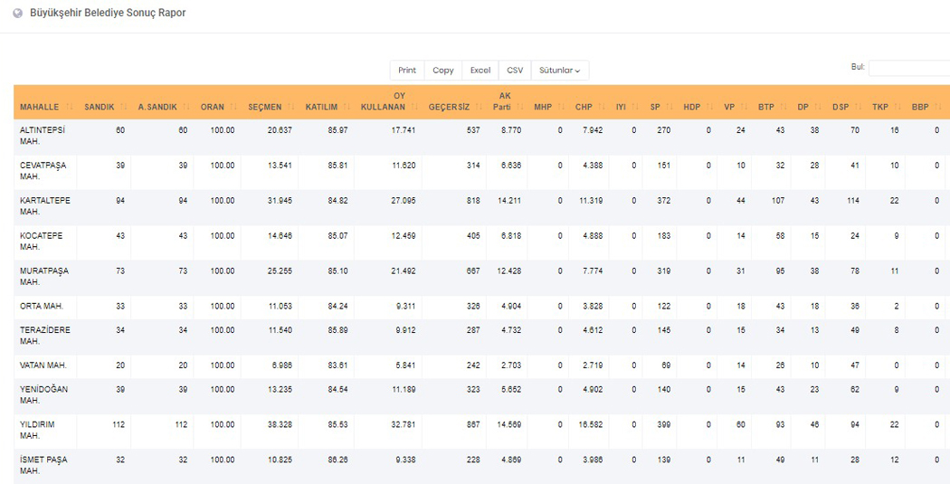The image size is (950, 484).
Task: Click SEÇMEN value 10.825 in İSMET PAŞA row
Action: pos(280,460)
